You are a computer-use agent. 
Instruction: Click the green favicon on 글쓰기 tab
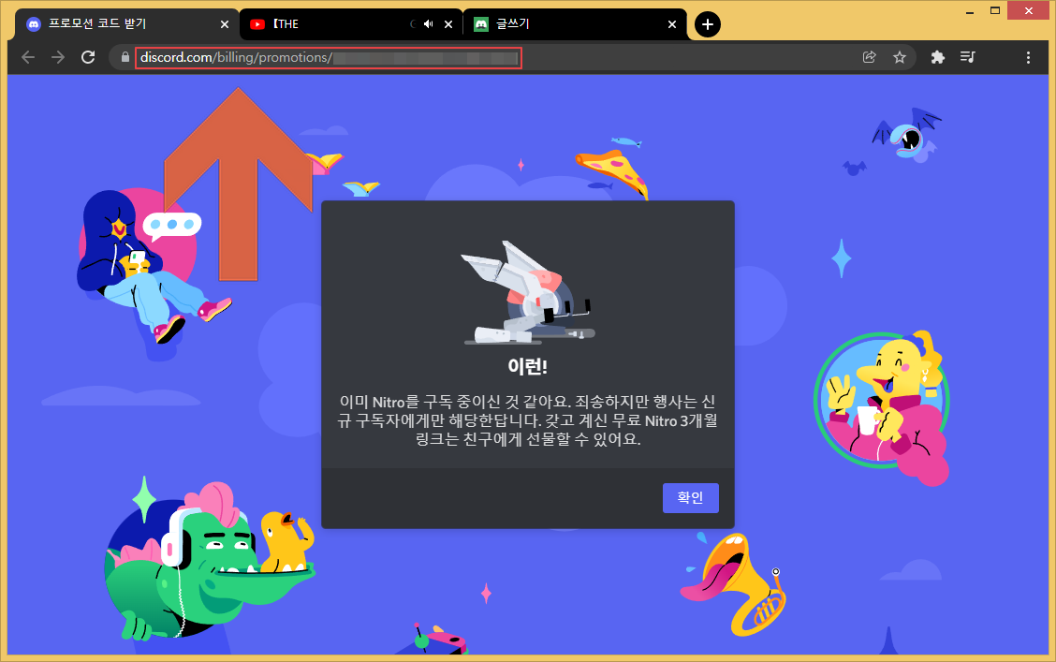pyautogui.click(x=481, y=24)
